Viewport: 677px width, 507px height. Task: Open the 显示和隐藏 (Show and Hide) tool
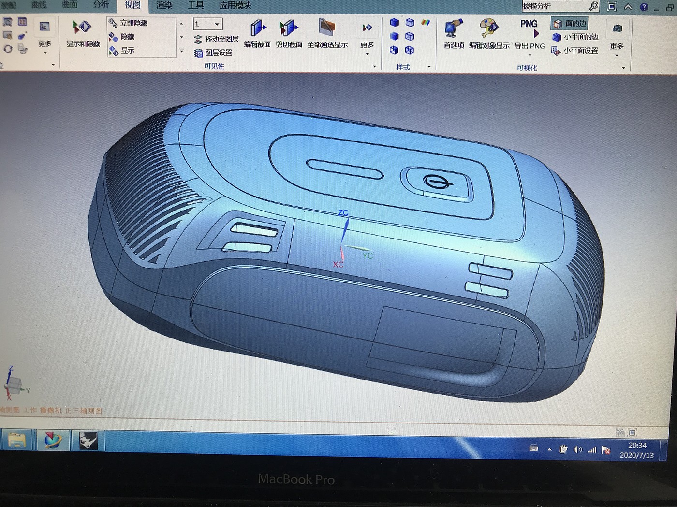[x=83, y=34]
